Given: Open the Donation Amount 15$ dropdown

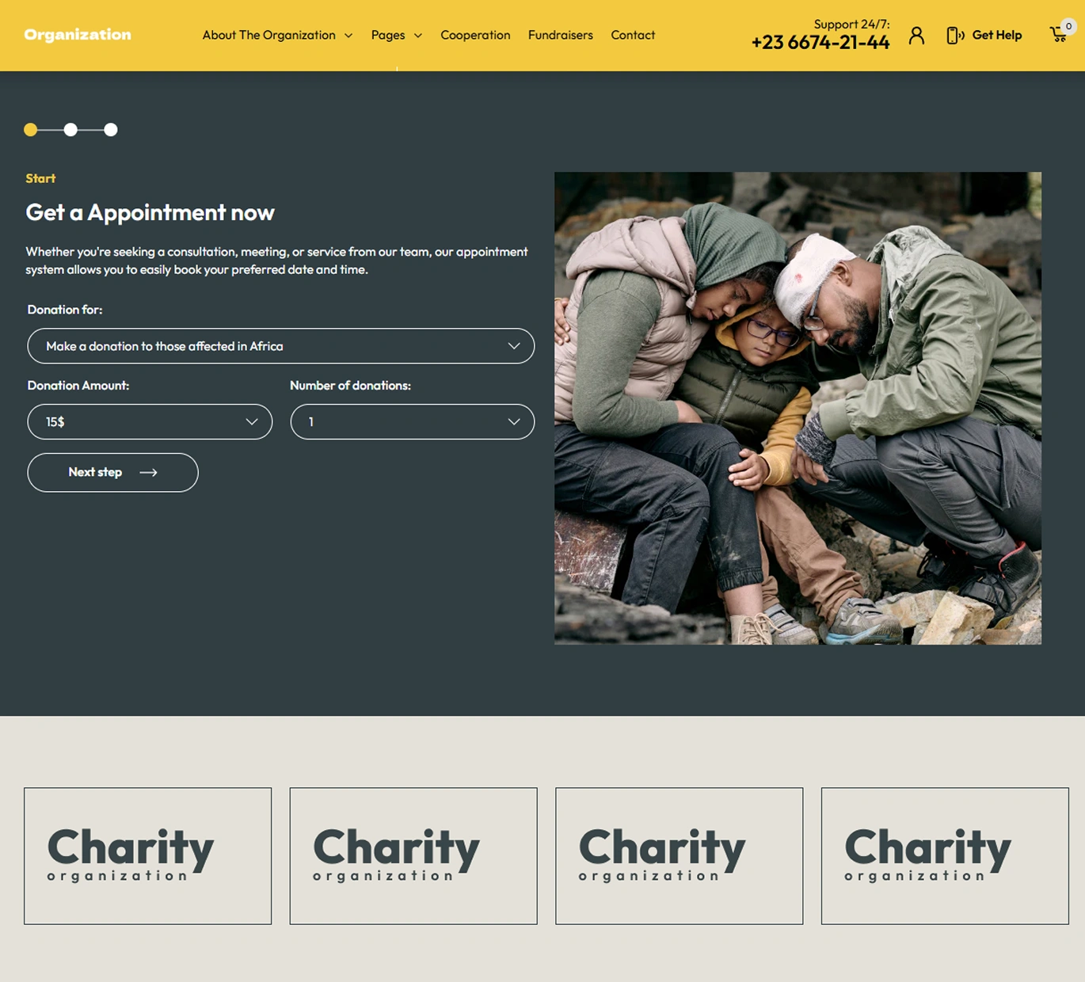Looking at the screenshot, I should click(150, 422).
